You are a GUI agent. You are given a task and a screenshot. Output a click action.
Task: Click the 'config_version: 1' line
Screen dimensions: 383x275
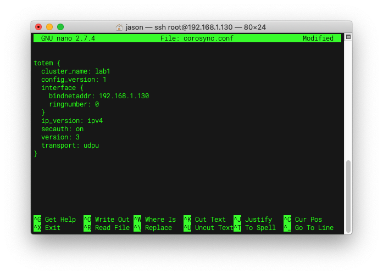(74, 80)
